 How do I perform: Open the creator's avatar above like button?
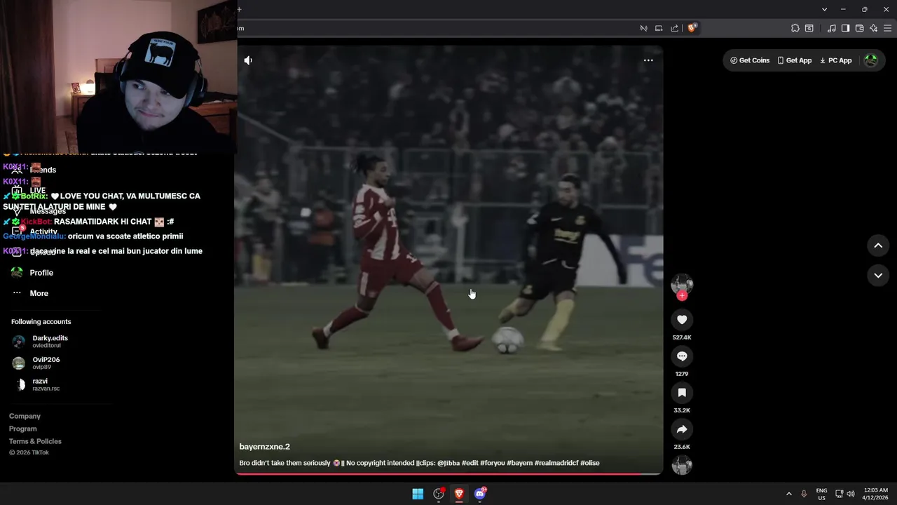pyautogui.click(x=682, y=283)
